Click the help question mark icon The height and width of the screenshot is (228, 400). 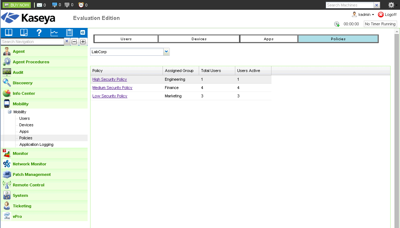39,32
